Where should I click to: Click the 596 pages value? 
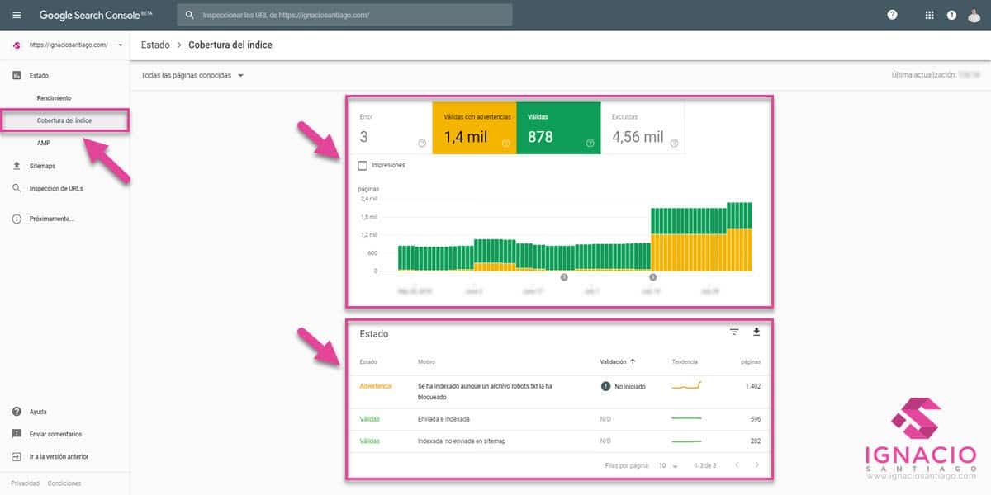coord(755,418)
